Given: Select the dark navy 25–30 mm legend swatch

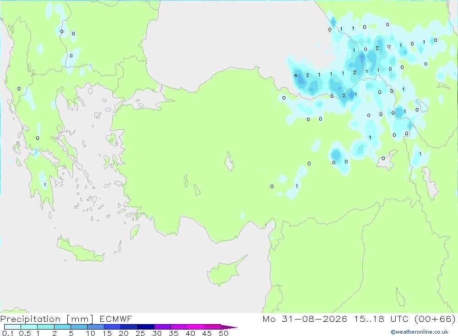Looking at the screenshot, I should [146, 327].
